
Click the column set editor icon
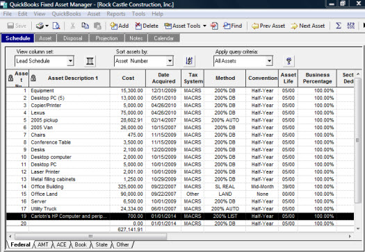click(90, 61)
